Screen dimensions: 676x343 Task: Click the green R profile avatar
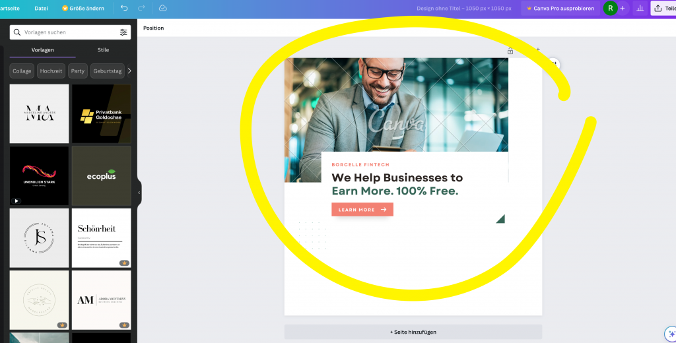pos(611,8)
